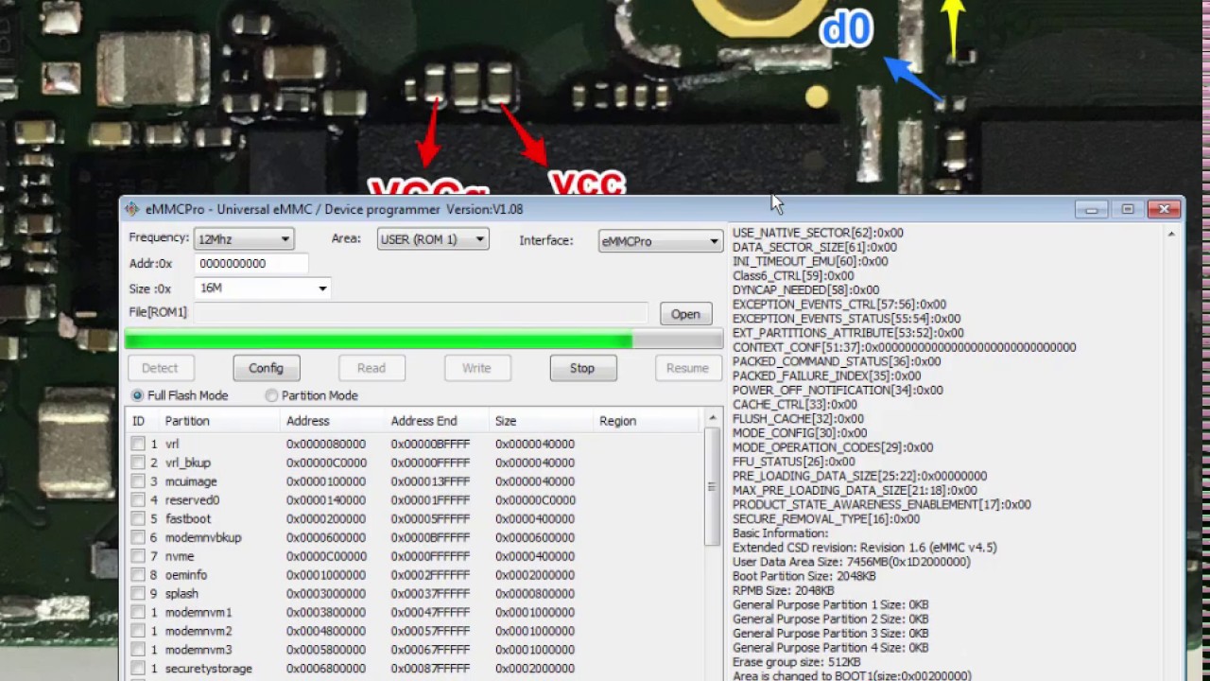Click the File[ROM1] path field
This screenshot has height=681, width=1210.
tap(421, 313)
